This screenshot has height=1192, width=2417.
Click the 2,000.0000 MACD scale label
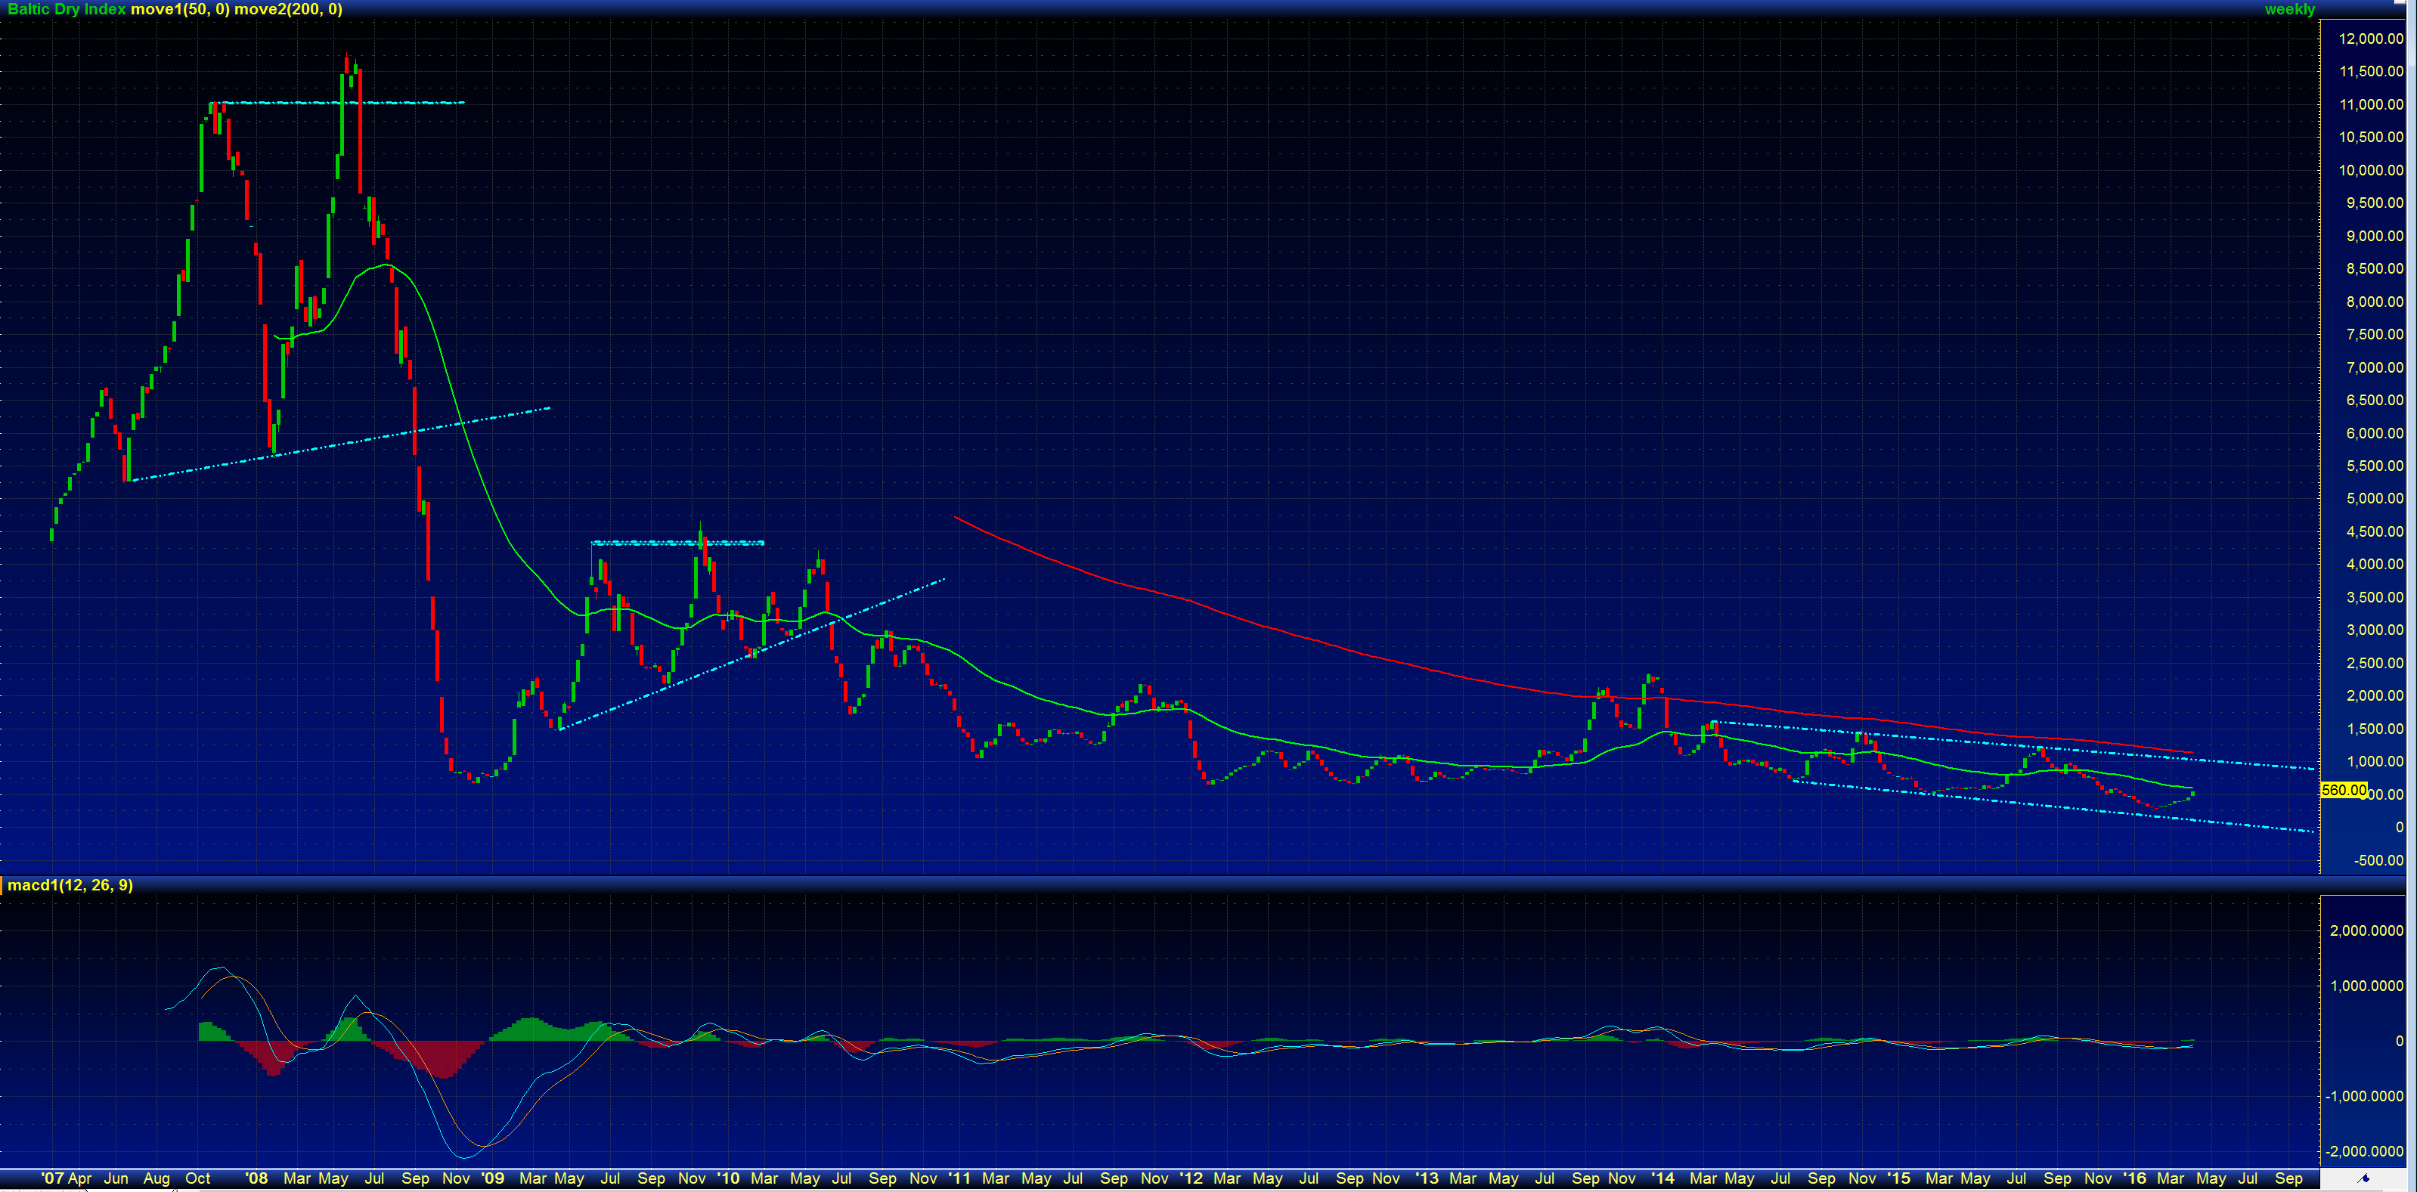tap(2366, 930)
